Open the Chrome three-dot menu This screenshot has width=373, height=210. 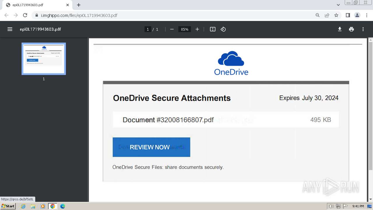pos(367,15)
